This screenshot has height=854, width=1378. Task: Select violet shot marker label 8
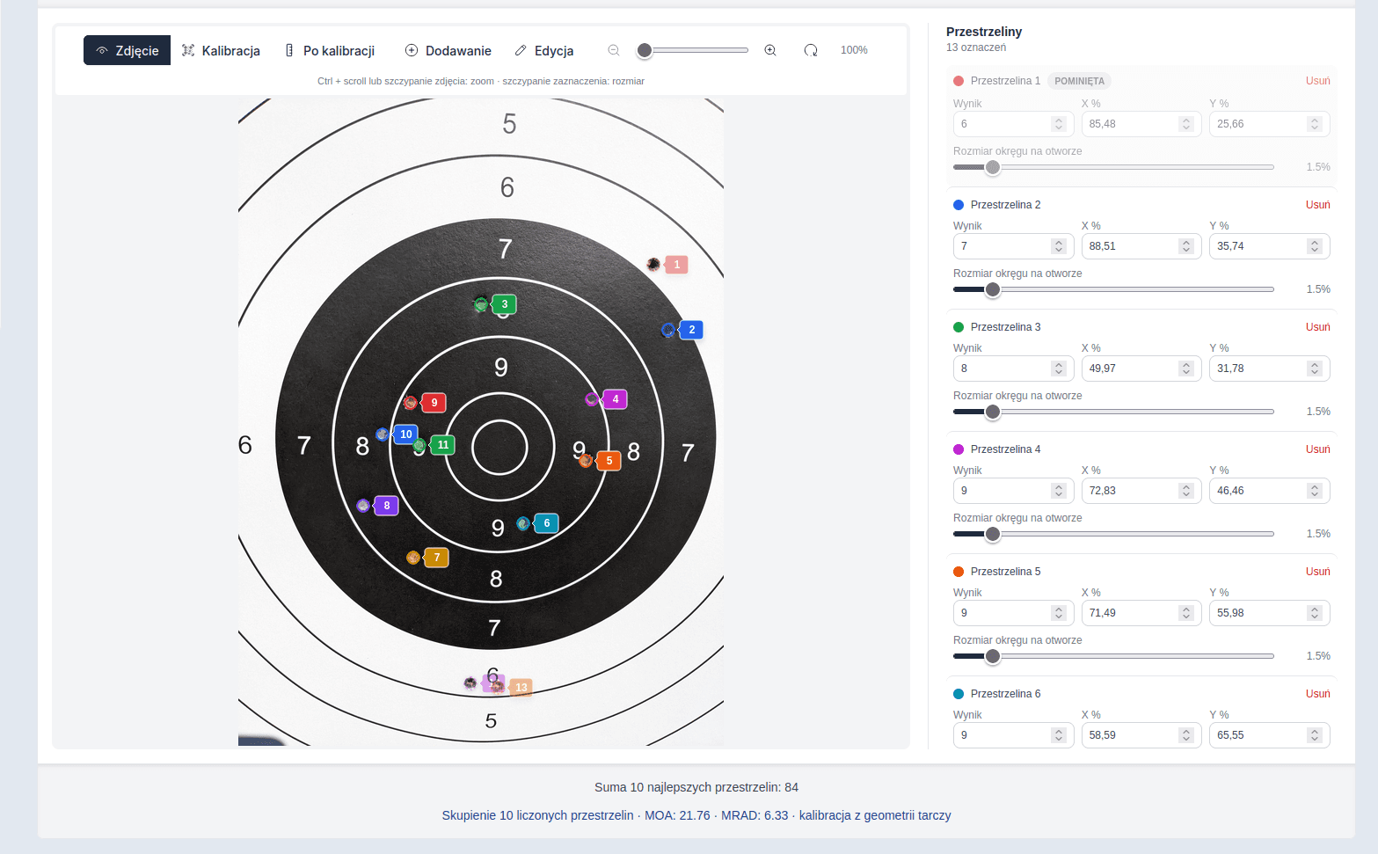pos(387,506)
